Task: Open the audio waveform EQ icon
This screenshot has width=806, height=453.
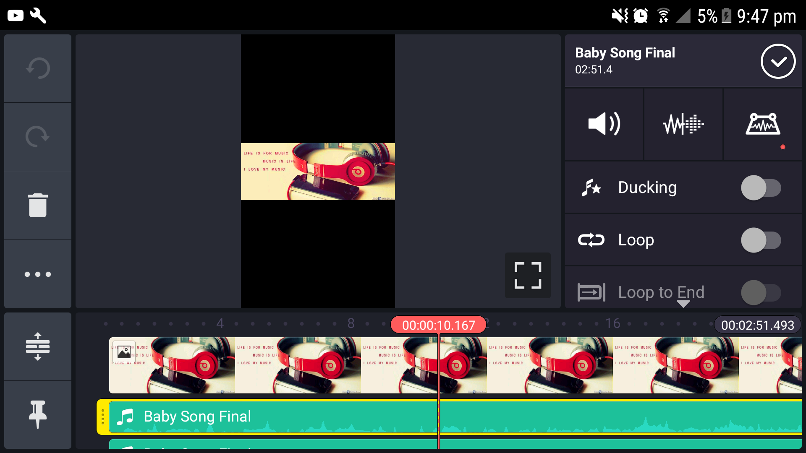Action: tap(683, 124)
